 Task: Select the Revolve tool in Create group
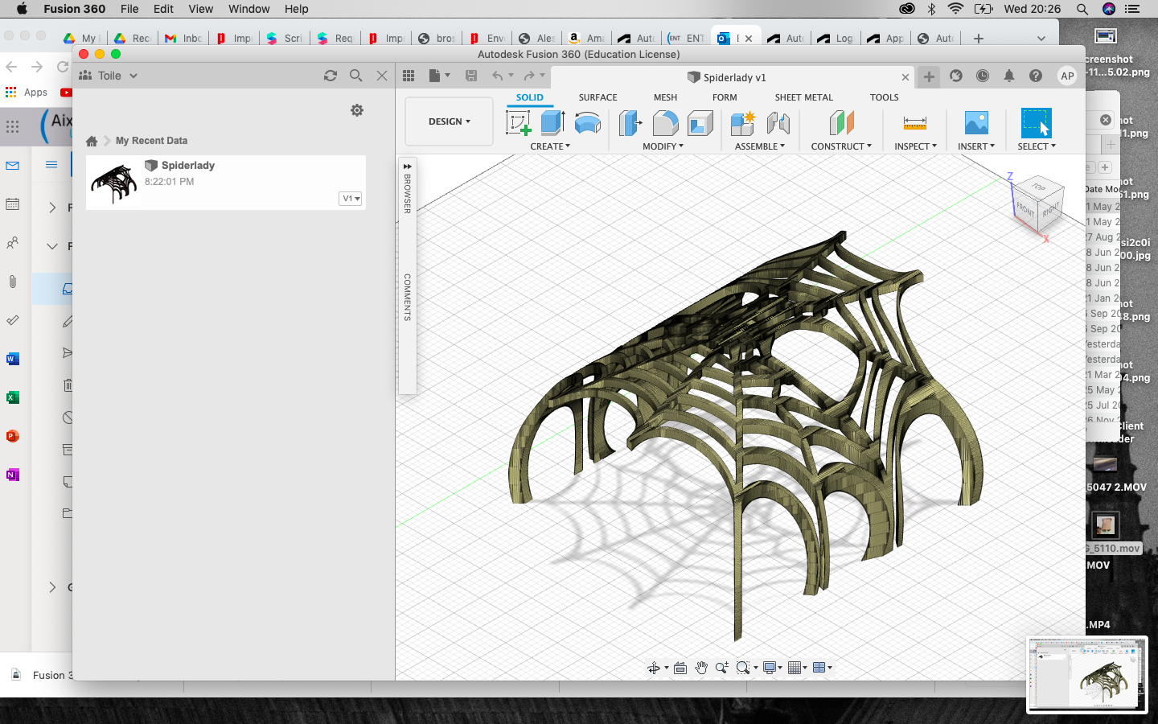tap(588, 123)
